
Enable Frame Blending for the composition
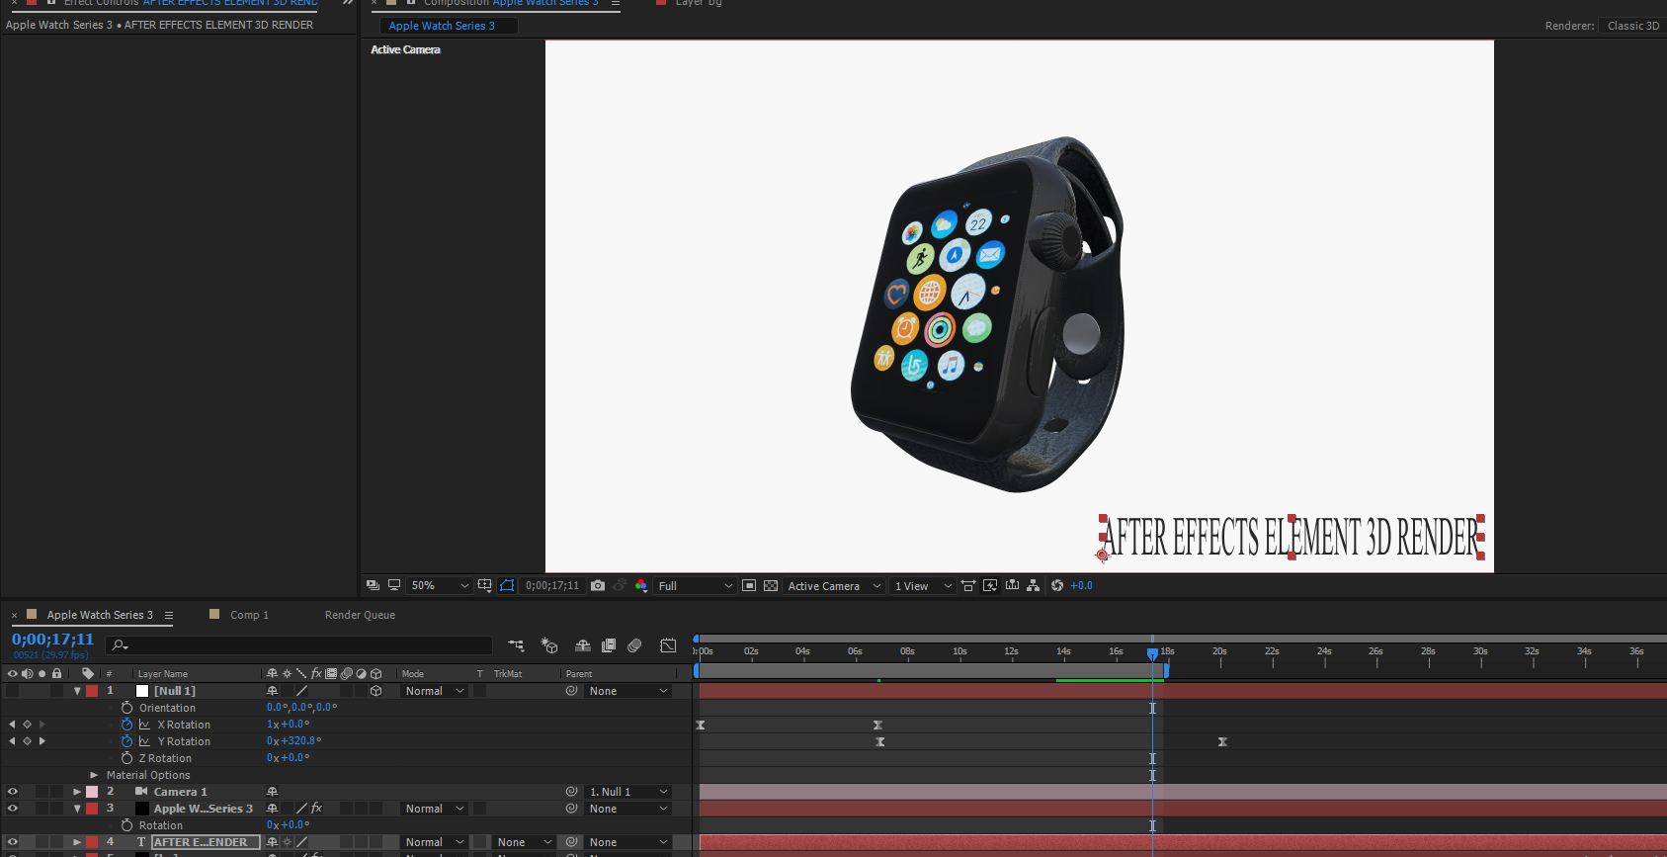[609, 645]
